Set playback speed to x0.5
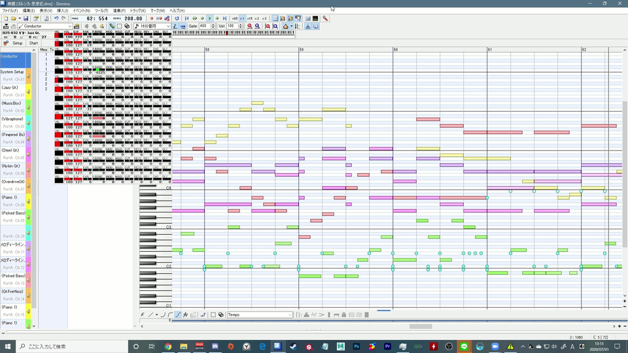Viewport: 628px width, 353px height. (235, 18)
